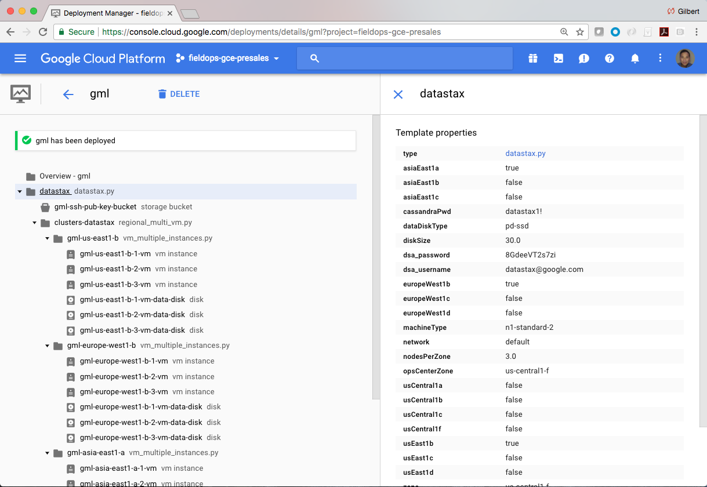This screenshot has height=487, width=707.
Task: Click machineType value n1-standard-2
Action: tap(530, 328)
